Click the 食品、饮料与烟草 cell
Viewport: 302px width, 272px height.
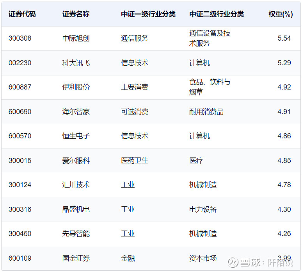[x=210, y=87]
